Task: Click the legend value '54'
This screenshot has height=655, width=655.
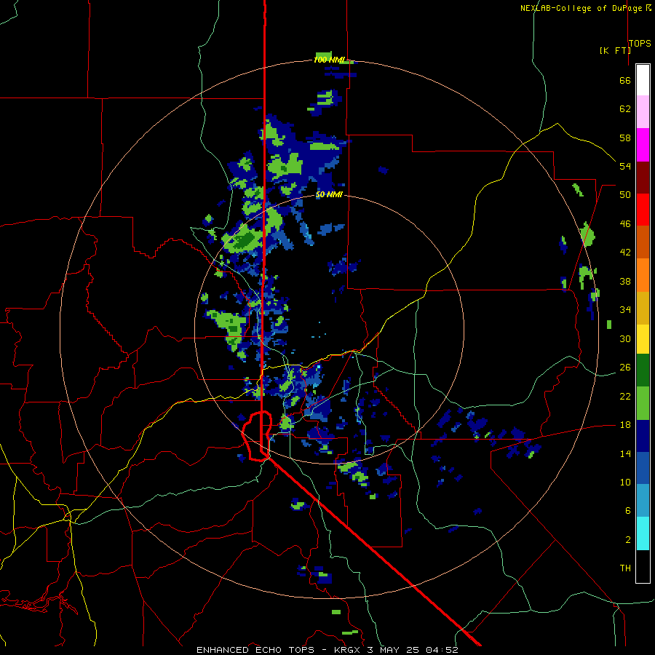Action: click(625, 166)
